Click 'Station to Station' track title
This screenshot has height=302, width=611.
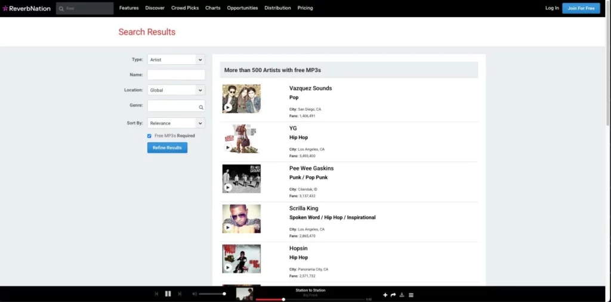coord(310,290)
